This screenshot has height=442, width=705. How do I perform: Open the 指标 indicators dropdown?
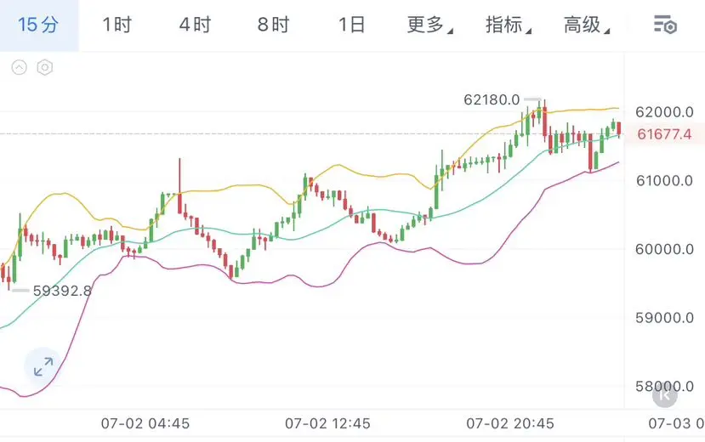point(508,25)
